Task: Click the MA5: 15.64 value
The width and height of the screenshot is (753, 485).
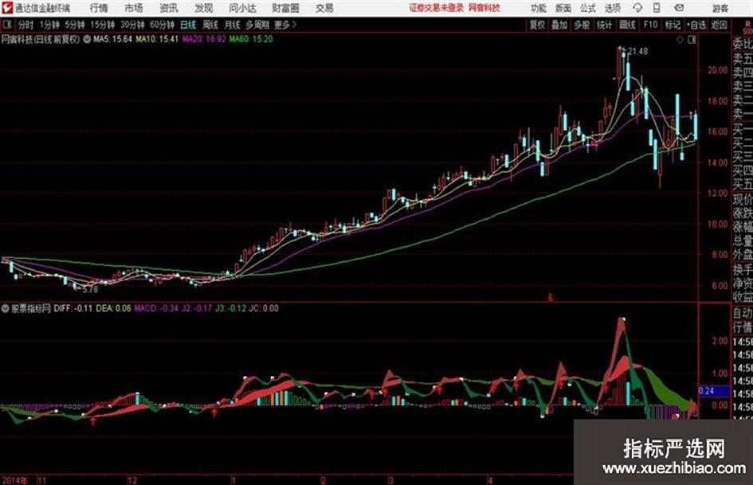Action: coord(113,39)
